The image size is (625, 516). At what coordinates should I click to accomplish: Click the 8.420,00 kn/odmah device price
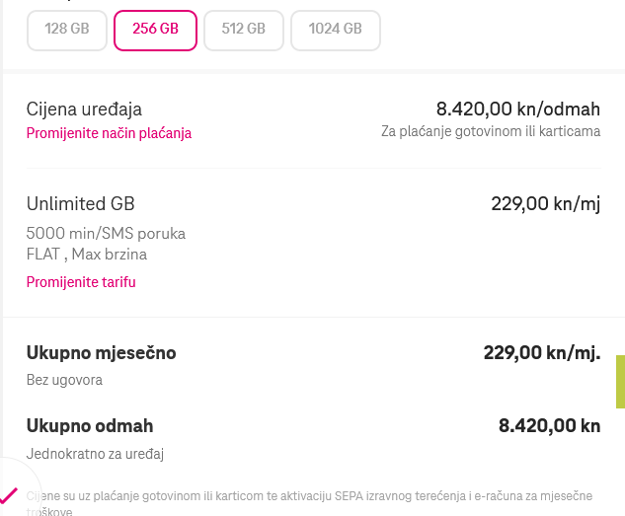pos(517,109)
